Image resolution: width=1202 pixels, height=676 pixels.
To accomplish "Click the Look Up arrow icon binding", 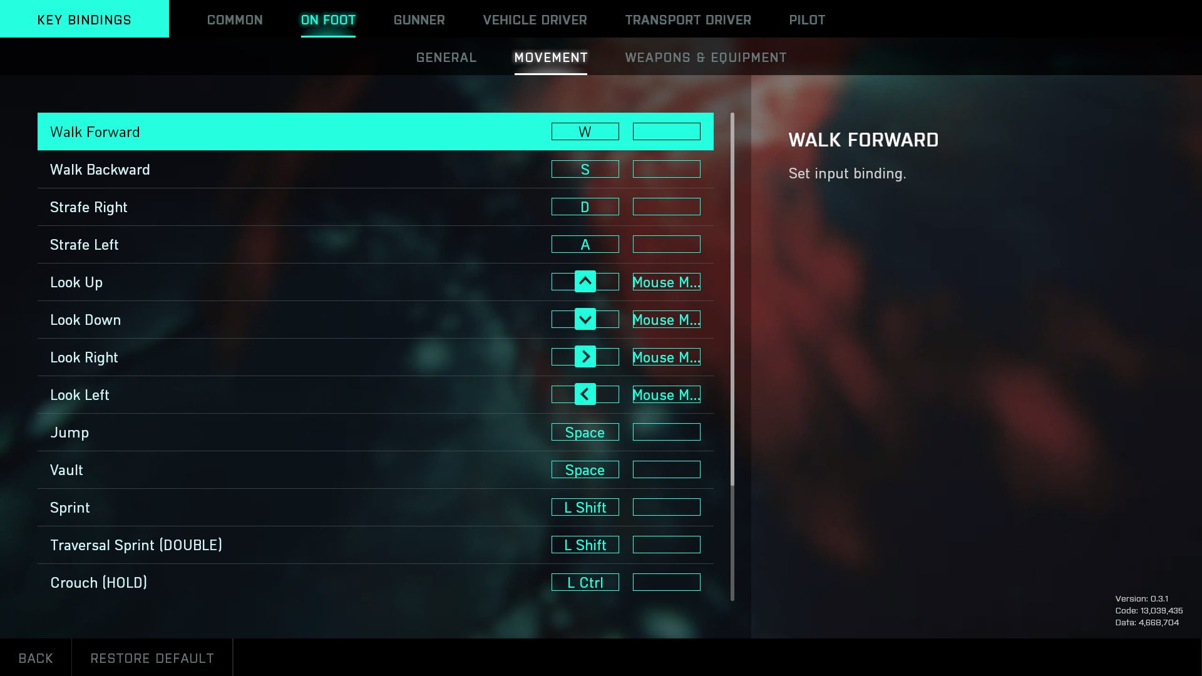I will tap(585, 282).
